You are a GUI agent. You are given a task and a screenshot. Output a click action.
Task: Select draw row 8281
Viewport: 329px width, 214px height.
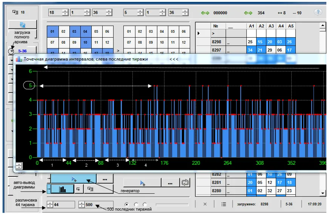click(x=246, y=182)
